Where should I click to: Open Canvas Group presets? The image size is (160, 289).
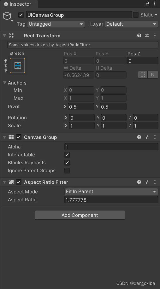pos(147,137)
